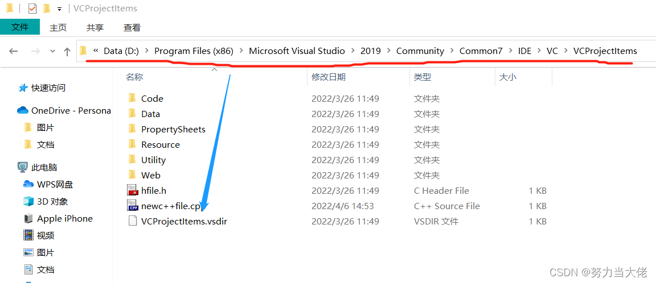The width and height of the screenshot is (656, 283).
Task: Select the Code folder icon
Action: pos(132,98)
